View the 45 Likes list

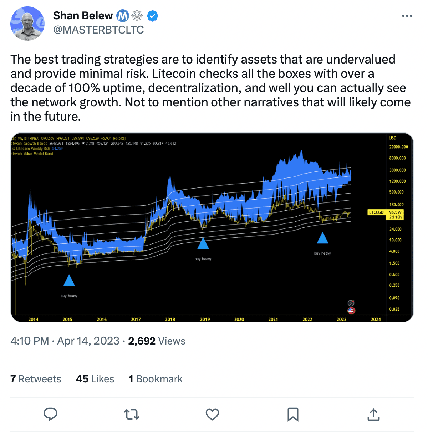click(95, 379)
